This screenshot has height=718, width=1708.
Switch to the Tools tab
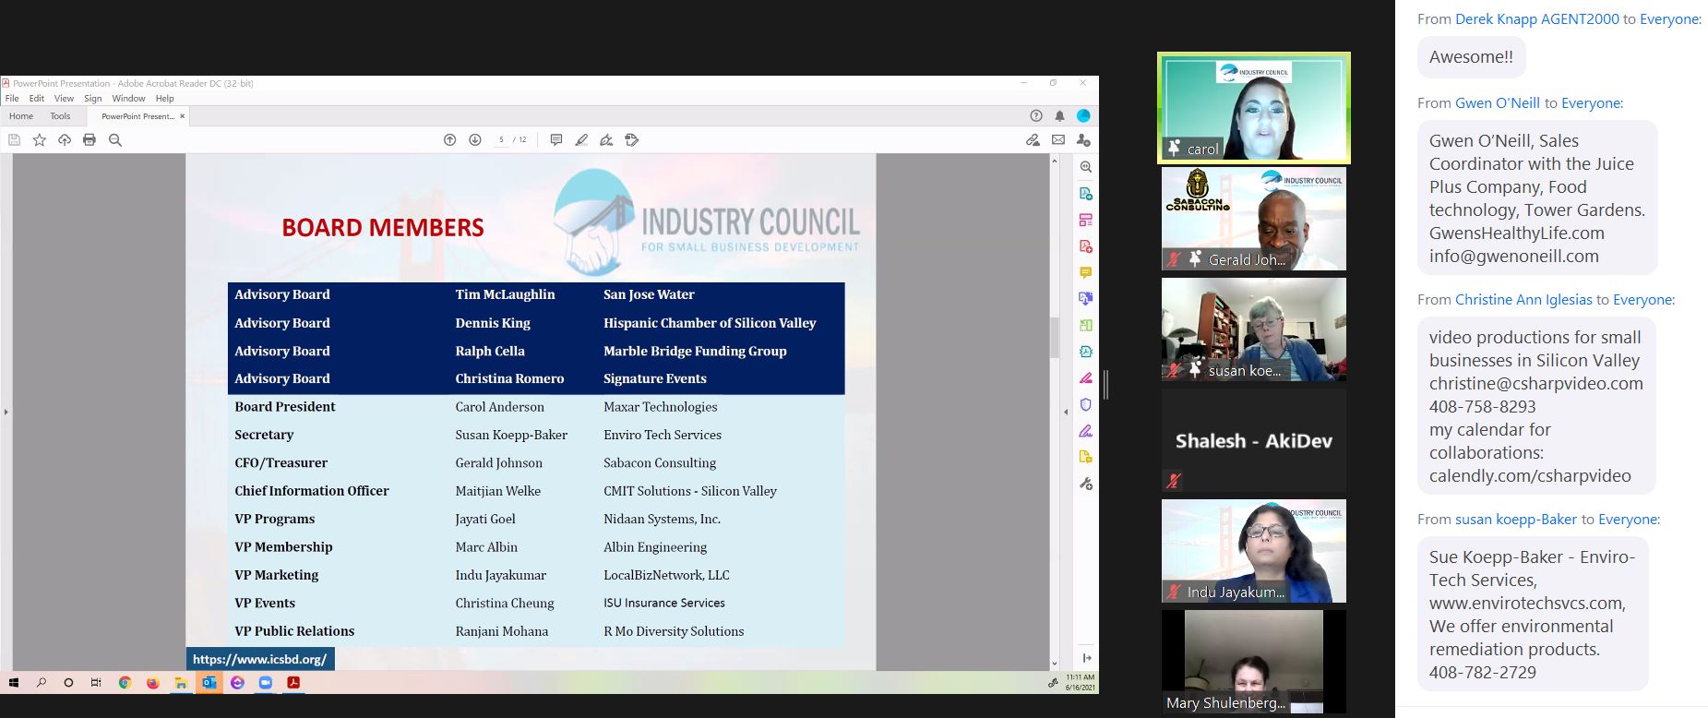pyautogui.click(x=60, y=116)
